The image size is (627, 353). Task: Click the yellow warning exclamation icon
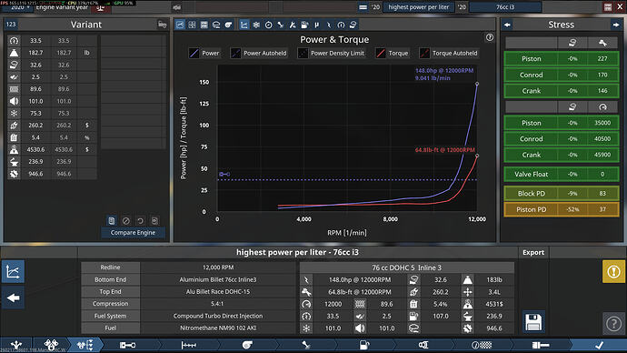(x=613, y=271)
